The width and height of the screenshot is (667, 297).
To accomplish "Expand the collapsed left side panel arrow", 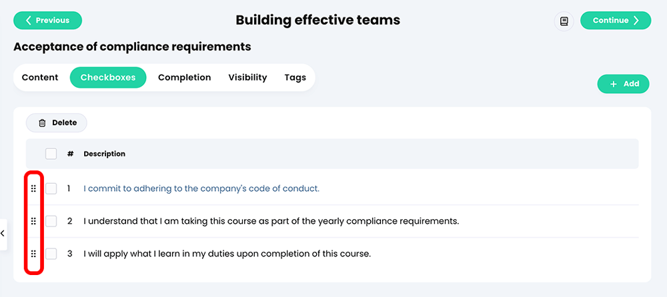I will (x=3, y=234).
